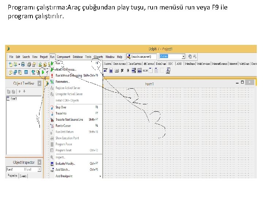Screen dimensions: 263x197
Task: Open the File menu
Action: [x=11, y=57]
